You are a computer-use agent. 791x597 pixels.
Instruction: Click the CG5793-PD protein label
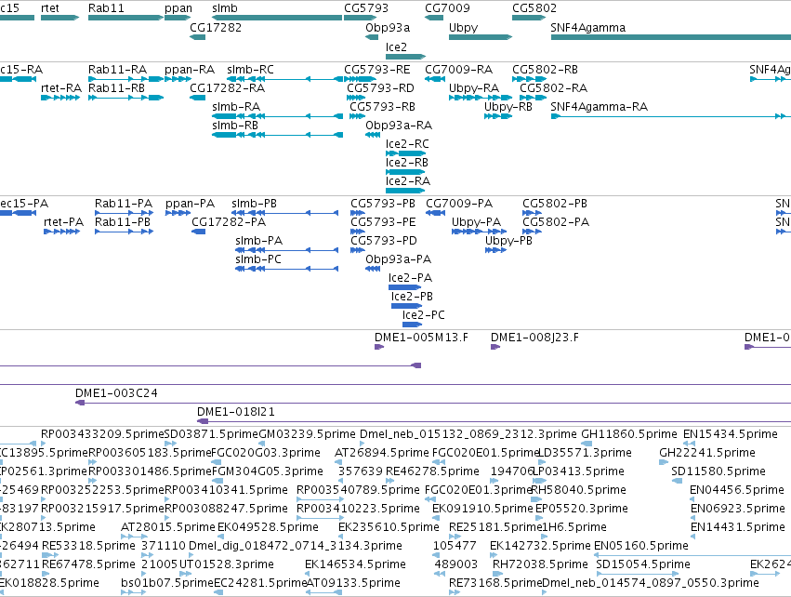(x=383, y=241)
